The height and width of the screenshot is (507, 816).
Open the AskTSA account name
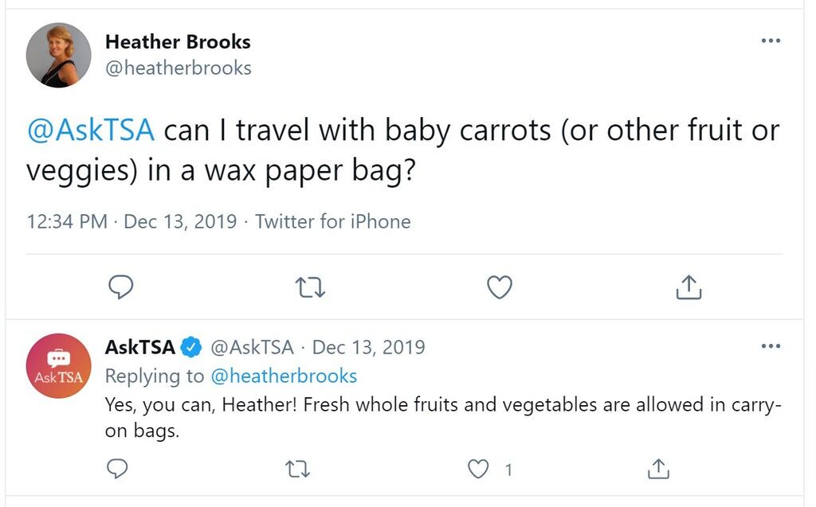pos(140,347)
